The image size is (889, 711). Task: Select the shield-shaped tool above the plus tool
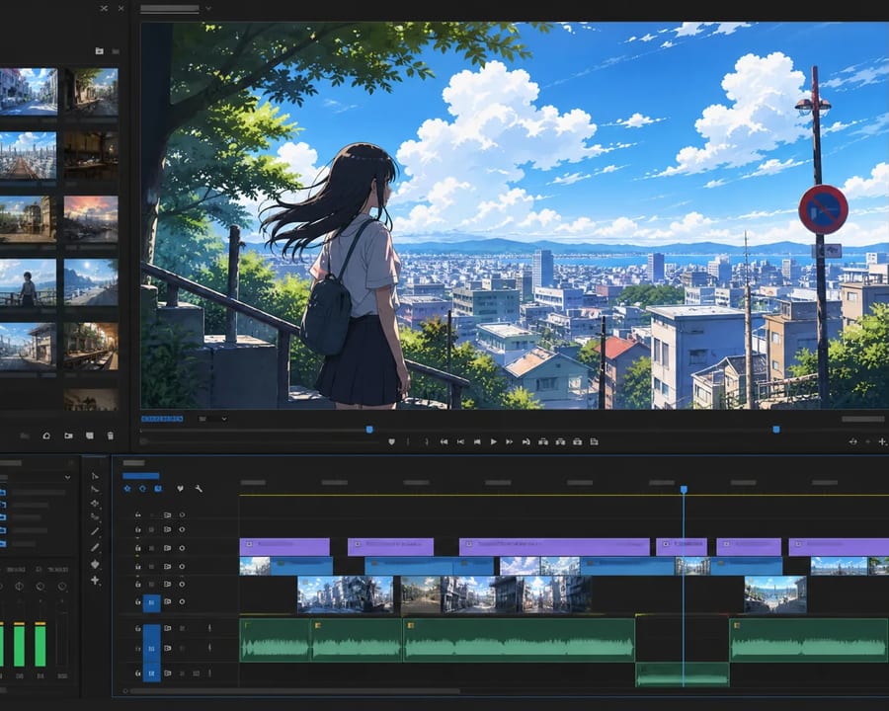pyautogui.click(x=95, y=564)
